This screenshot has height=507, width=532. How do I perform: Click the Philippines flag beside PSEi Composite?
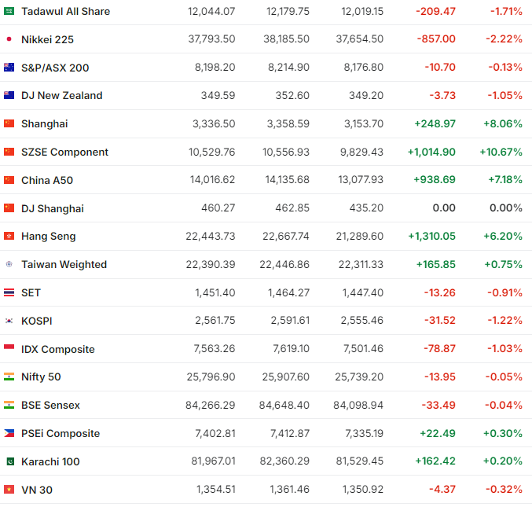click(9, 433)
